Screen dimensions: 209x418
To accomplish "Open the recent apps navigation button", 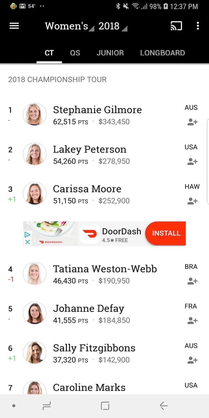I will click(x=47, y=406).
